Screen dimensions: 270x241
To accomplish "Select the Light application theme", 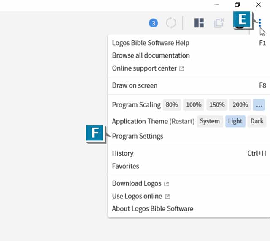I will [235, 121].
